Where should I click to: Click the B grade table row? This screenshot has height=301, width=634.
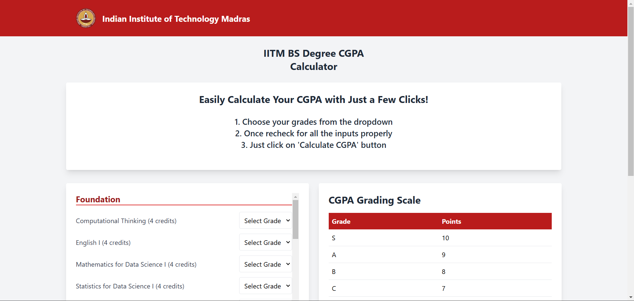(440, 272)
